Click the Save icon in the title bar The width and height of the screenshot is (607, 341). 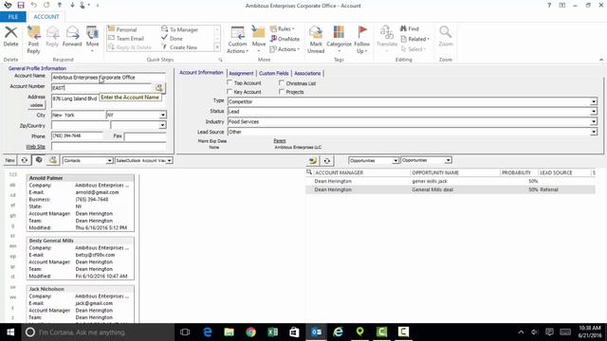(21, 6)
